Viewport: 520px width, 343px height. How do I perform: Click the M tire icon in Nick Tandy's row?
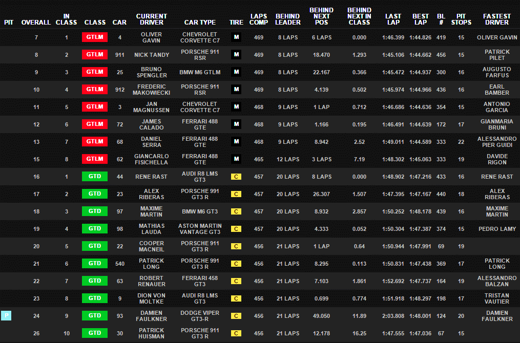click(x=236, y=55)
